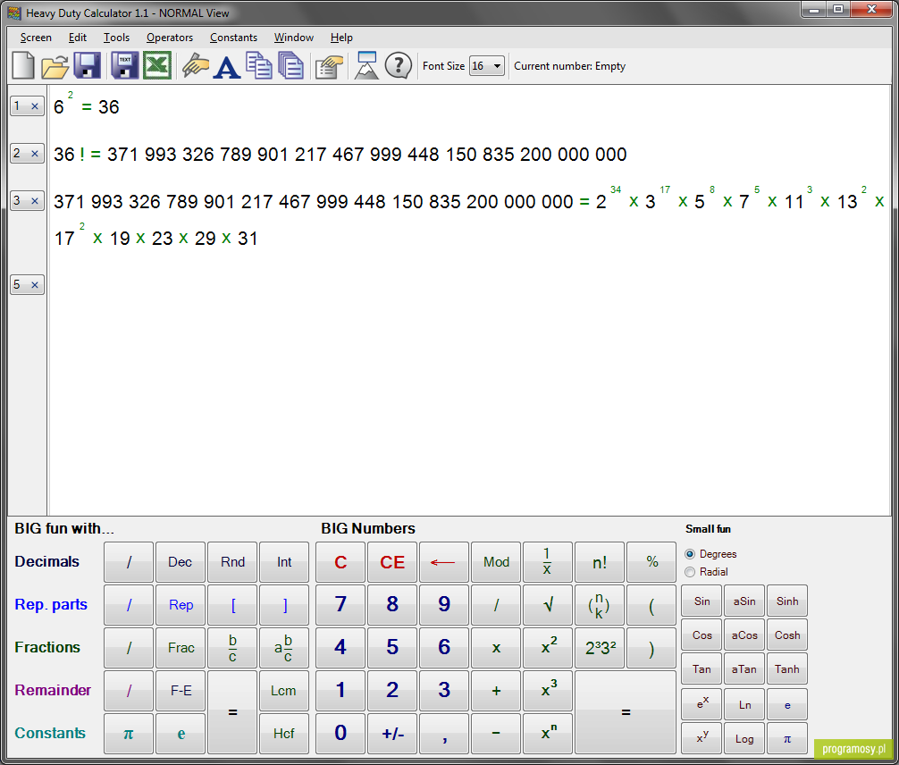Image resolution: width=899 pixels, height=765 pixels.
Task: Click the Ln key
Action: [x=744, y=704]
